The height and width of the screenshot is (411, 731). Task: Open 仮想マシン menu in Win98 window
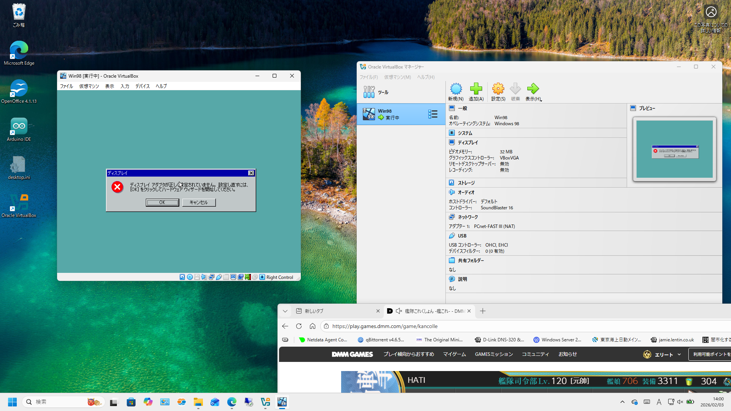(89, 86)
